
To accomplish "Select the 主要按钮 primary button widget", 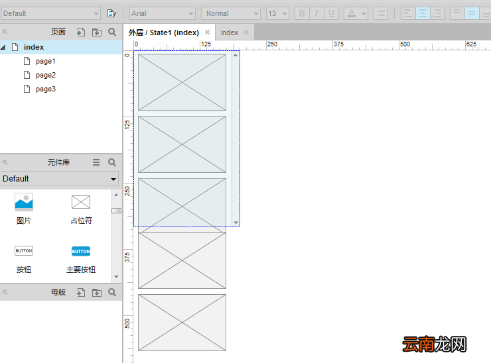I will 81,259.
